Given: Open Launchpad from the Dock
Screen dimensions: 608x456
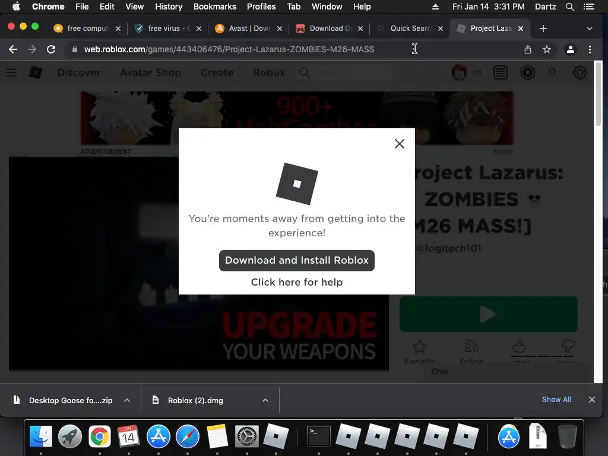Looking at the screenshot, I should point(70,436).
